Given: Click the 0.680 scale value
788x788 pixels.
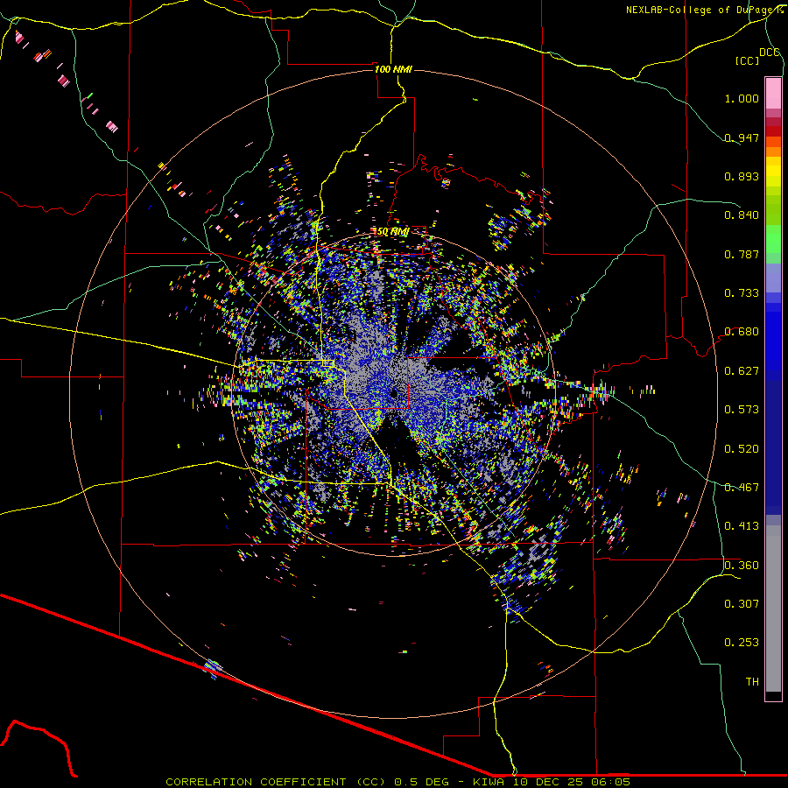Looking at the screenshot, I should coord(742,332).
